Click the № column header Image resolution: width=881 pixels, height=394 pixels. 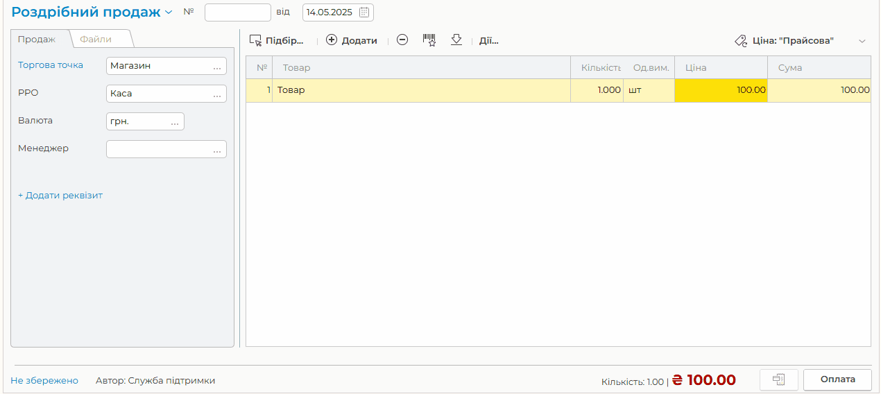(x=259, y=68)
